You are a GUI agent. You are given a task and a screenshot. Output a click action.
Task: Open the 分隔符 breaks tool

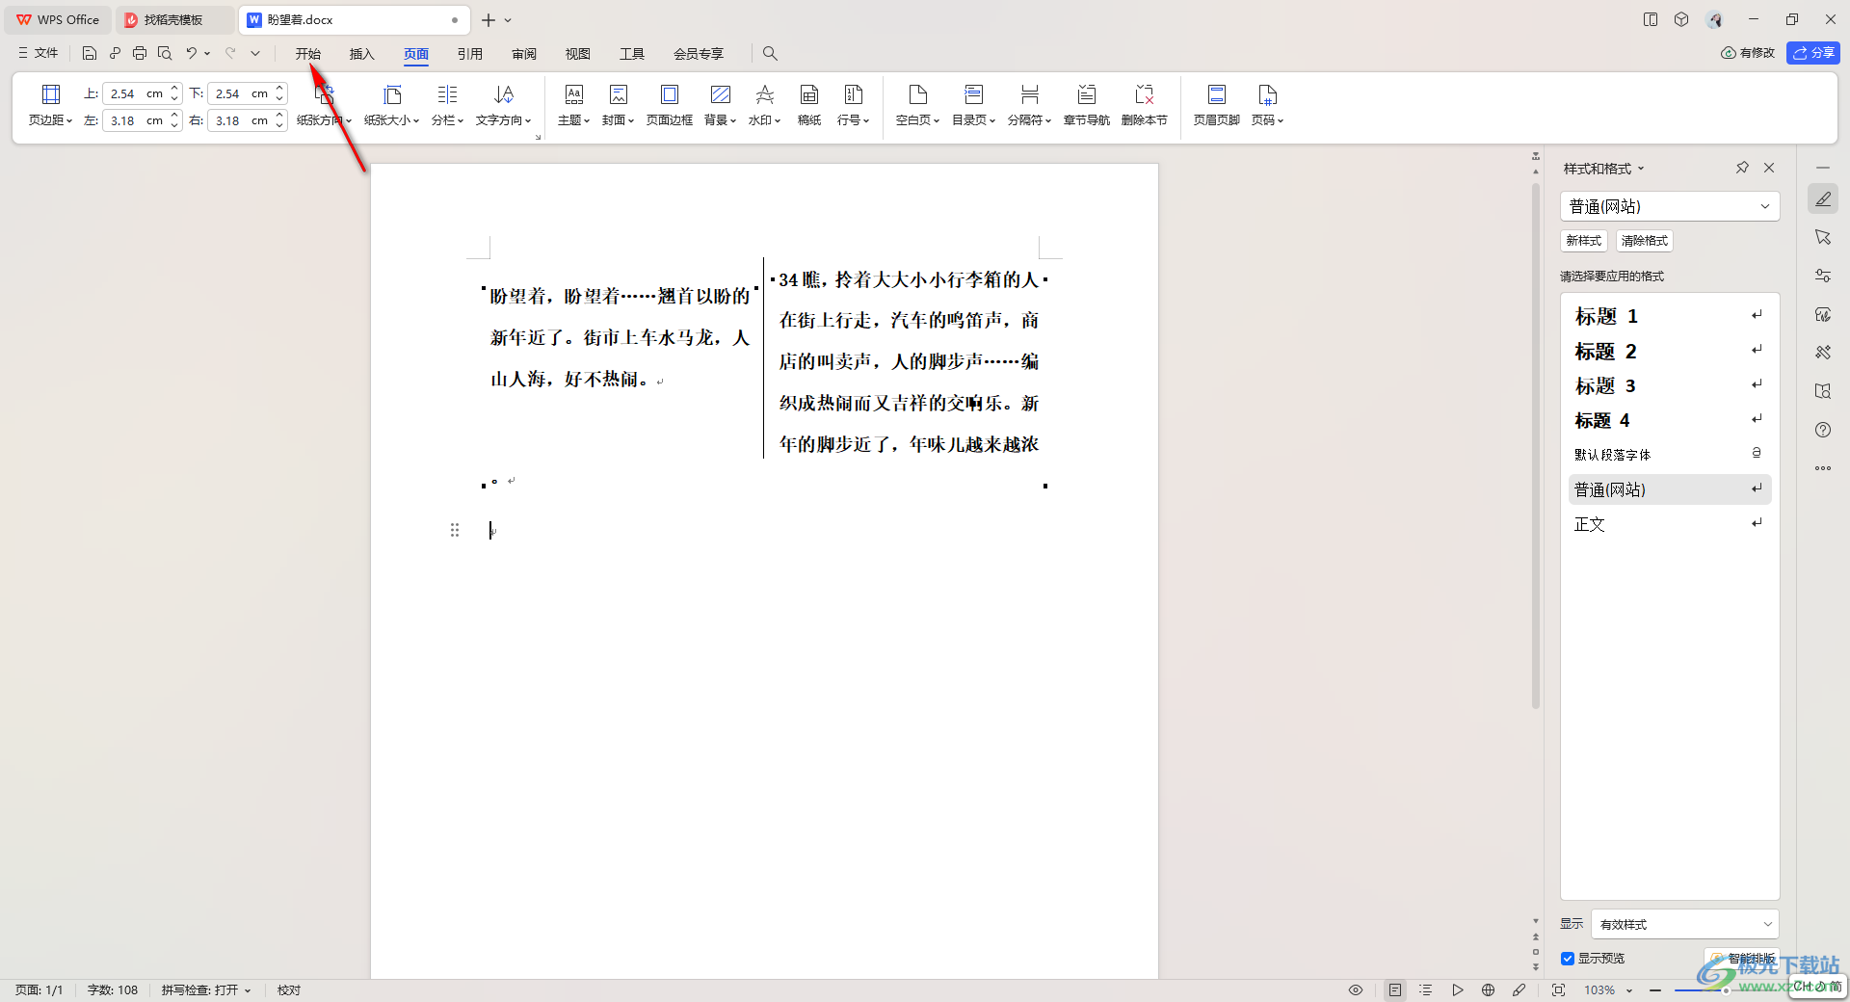(1029, 105)
